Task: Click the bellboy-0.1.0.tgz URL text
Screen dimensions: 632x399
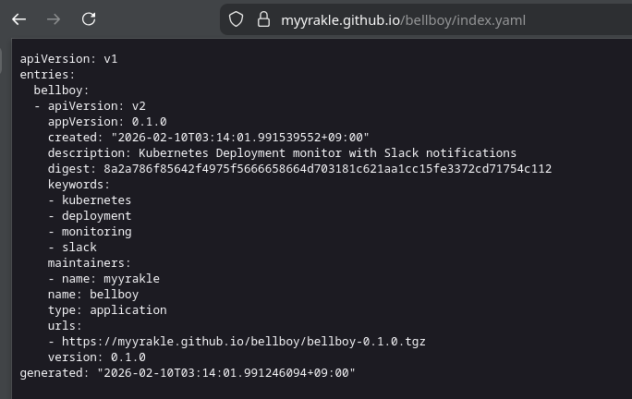Action: pyautogui.click(x=243, y=341)
